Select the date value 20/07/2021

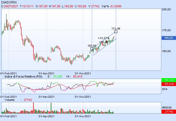click(x=11, y=6)
